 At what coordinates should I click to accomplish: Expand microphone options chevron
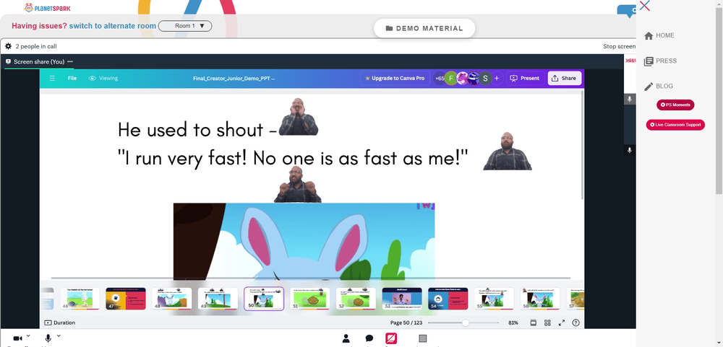[x=59, y=336]
